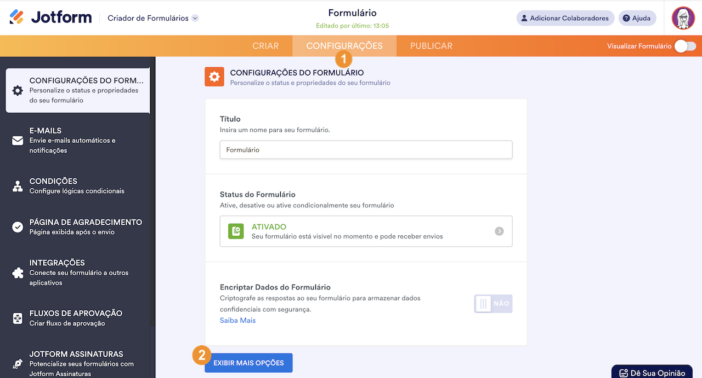Expand options with Exibir Mais Opções

click(x=248, y=363)
